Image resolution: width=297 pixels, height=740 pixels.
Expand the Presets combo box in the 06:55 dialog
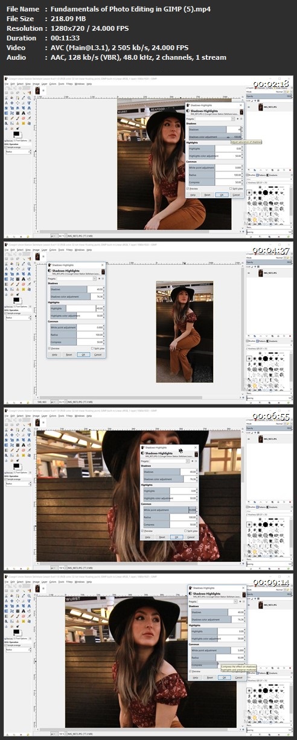point(170,461)
